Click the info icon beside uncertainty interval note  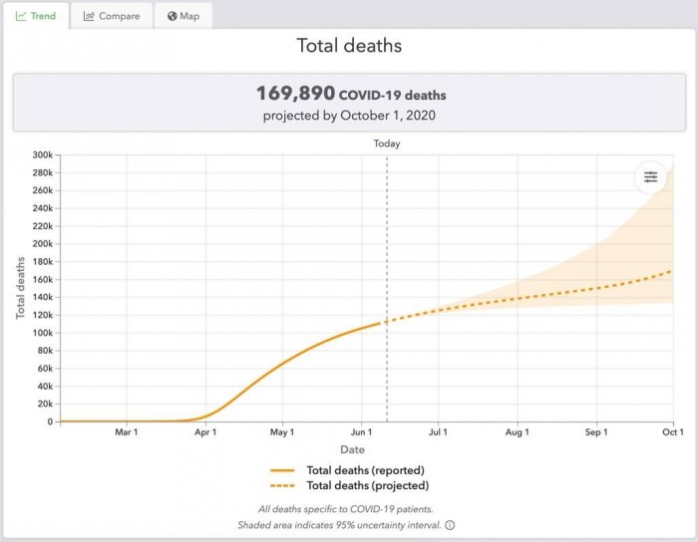[x=450, y=525]
